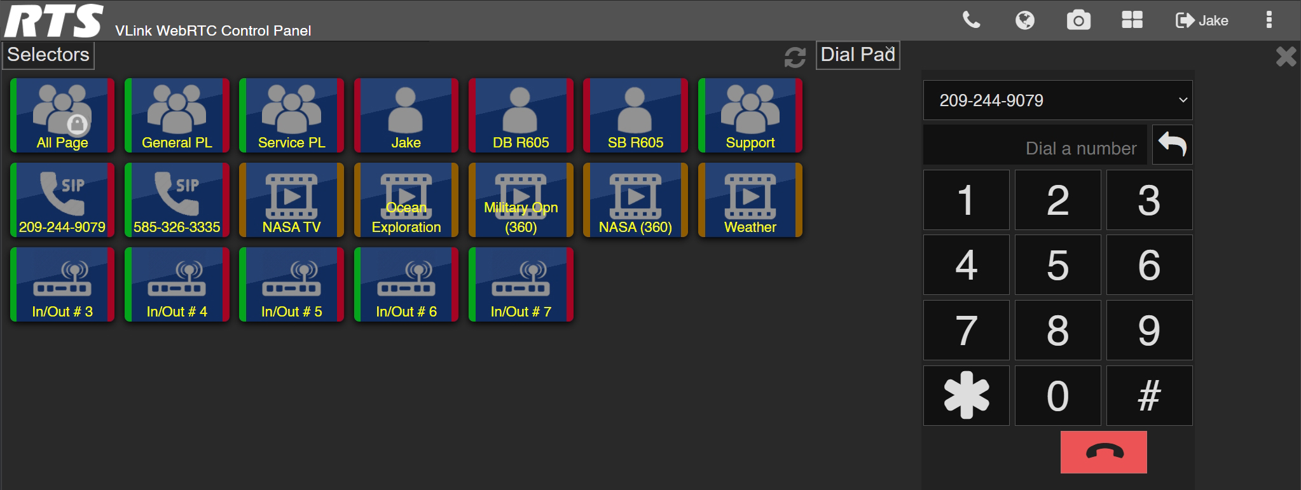Open the NASA TV video selector
The image size is (1301, 490).
click(x=291, y=200)
